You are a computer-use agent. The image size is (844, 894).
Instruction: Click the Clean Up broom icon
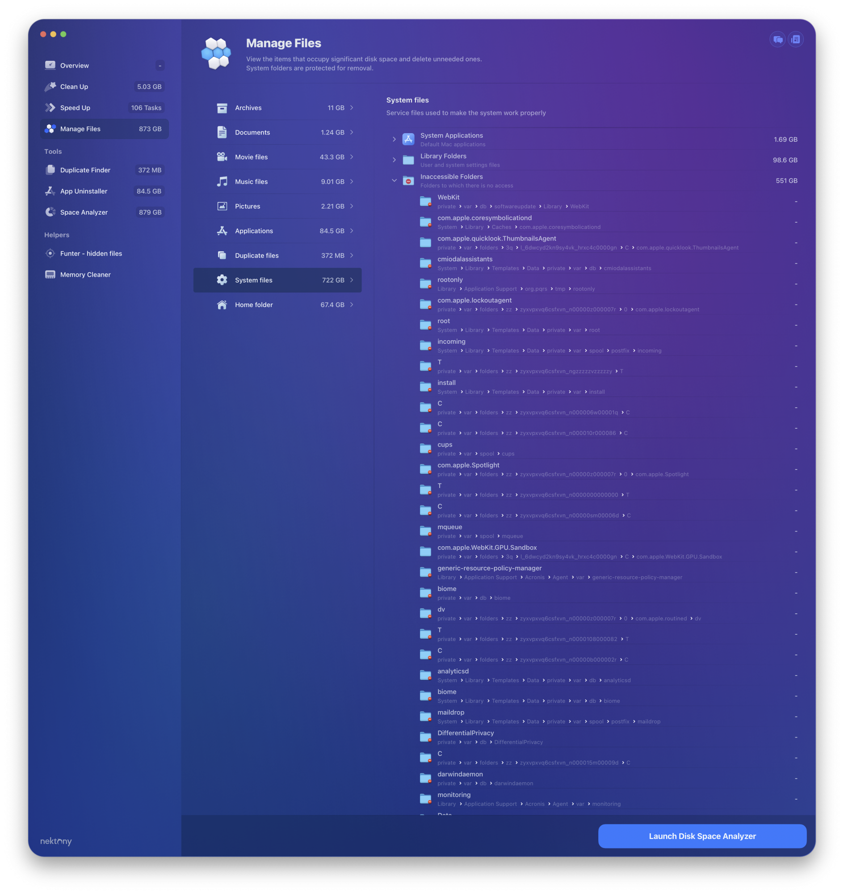(x=50, y=86)
